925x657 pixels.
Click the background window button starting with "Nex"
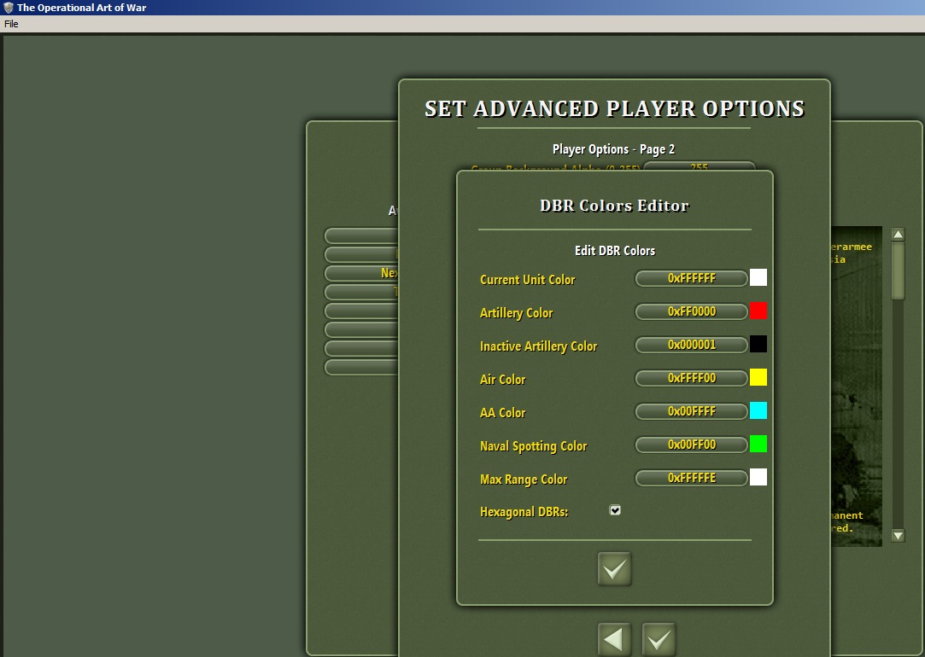tap(361, 273)
